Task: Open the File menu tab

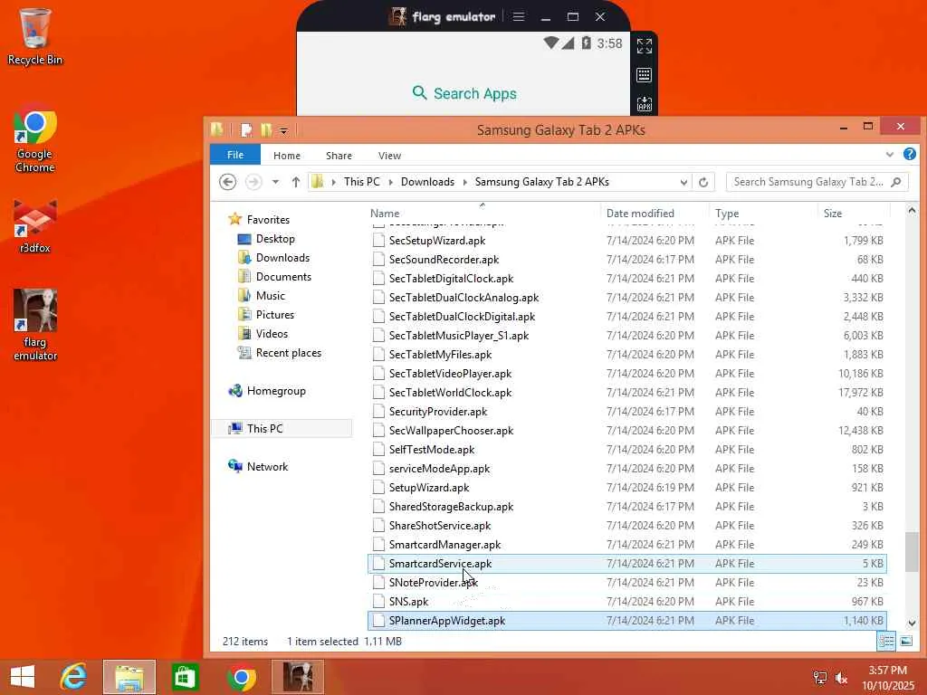Action: tap(235, 155)
